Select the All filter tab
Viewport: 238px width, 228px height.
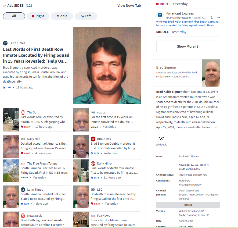[x=14, y=16]
